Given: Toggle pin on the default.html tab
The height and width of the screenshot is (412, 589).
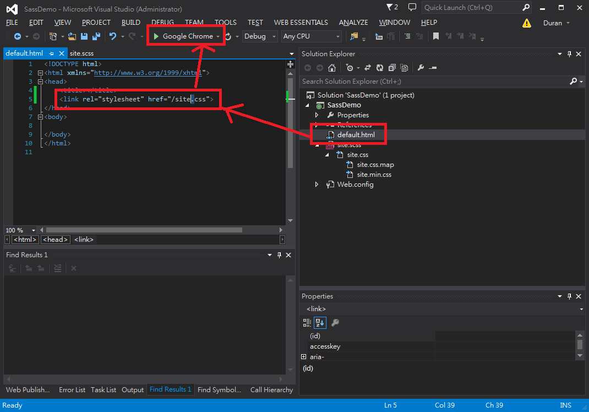Looking at the screenshot, I should pyautogui.click(x=51, y=53).
